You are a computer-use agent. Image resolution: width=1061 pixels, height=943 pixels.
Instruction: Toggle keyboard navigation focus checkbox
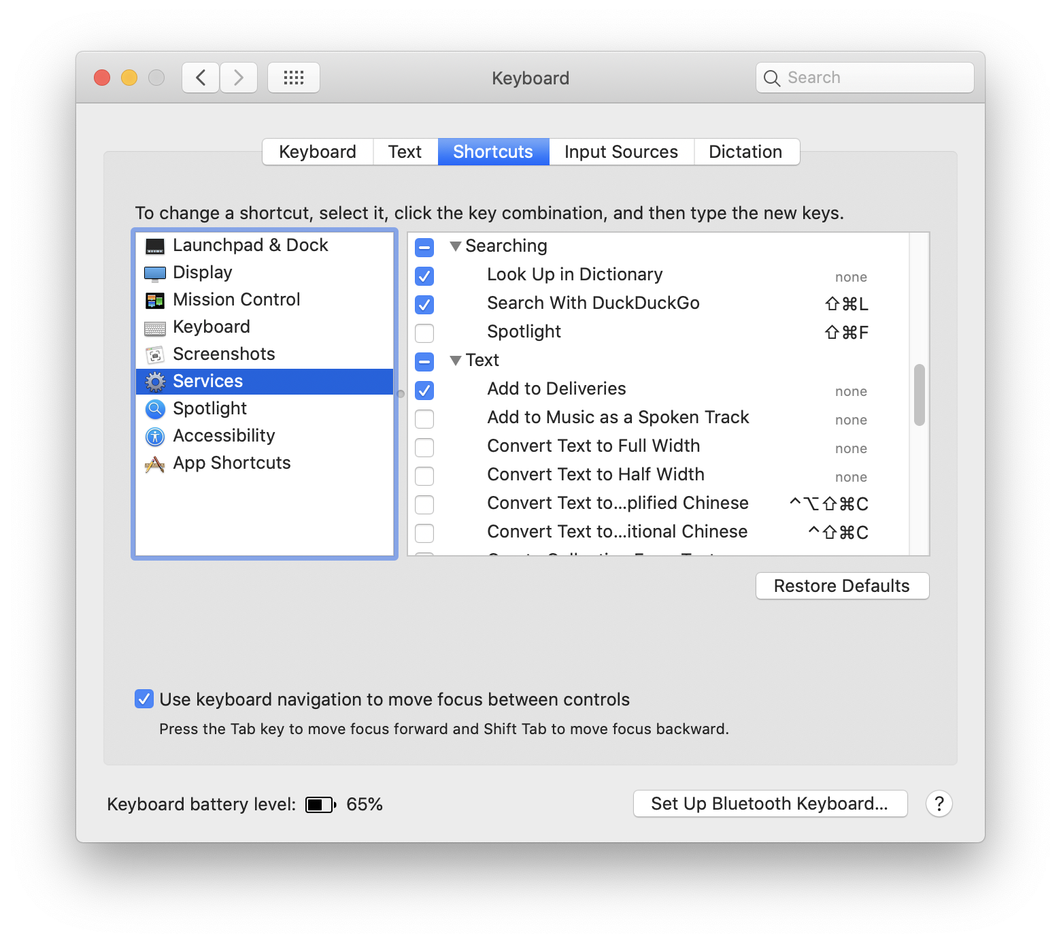pos(144,699)
